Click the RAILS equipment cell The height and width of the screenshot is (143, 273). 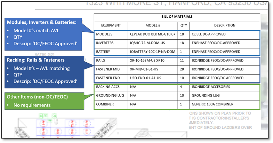coord(101,61)
